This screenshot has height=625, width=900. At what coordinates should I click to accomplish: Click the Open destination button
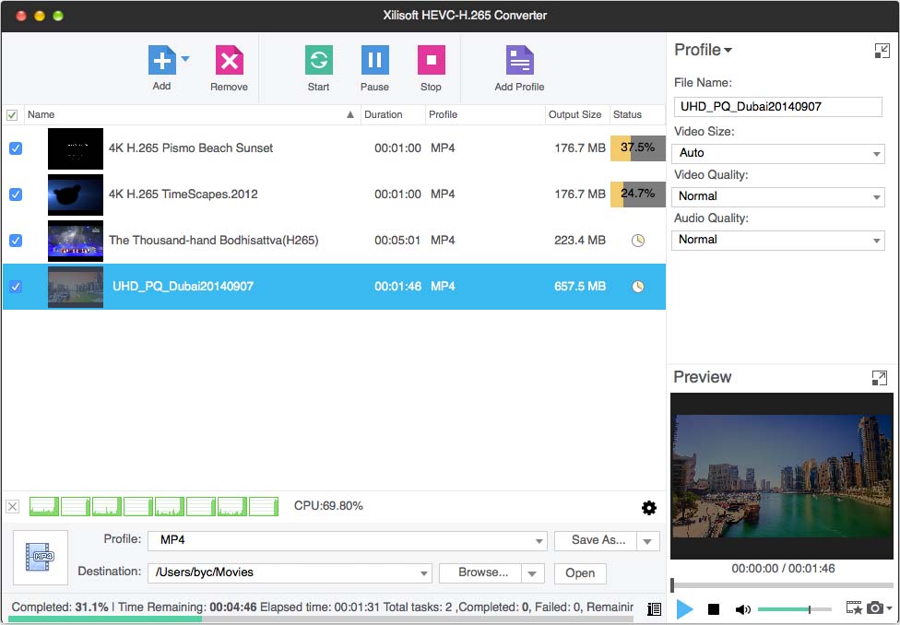coord(579,572)
